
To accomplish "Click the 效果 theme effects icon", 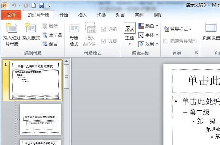I will point(141,44).
